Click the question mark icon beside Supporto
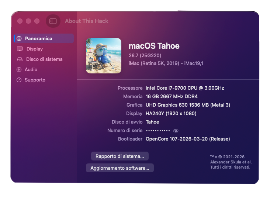Screen dimensions: 270x197 (x=19, y=80)
